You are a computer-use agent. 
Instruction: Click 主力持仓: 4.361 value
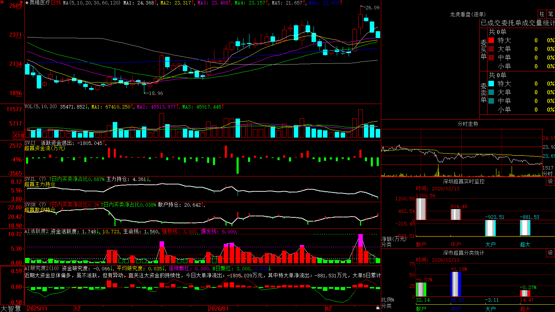click(x=128, y=179)
